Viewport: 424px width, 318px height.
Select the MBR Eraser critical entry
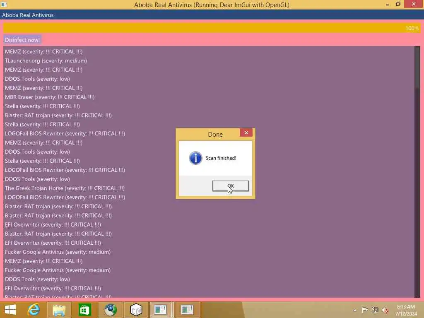coord(50,97)
